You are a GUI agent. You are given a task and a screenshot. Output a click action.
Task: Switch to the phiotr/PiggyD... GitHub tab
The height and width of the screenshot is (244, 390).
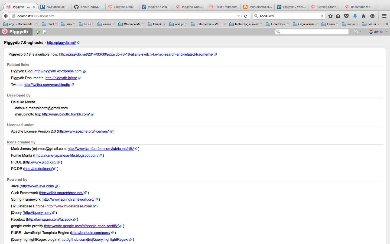89,7
